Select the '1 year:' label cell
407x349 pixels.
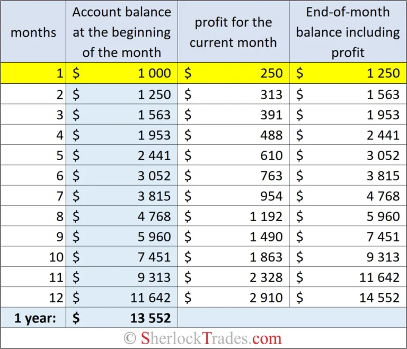coord(33,318)
